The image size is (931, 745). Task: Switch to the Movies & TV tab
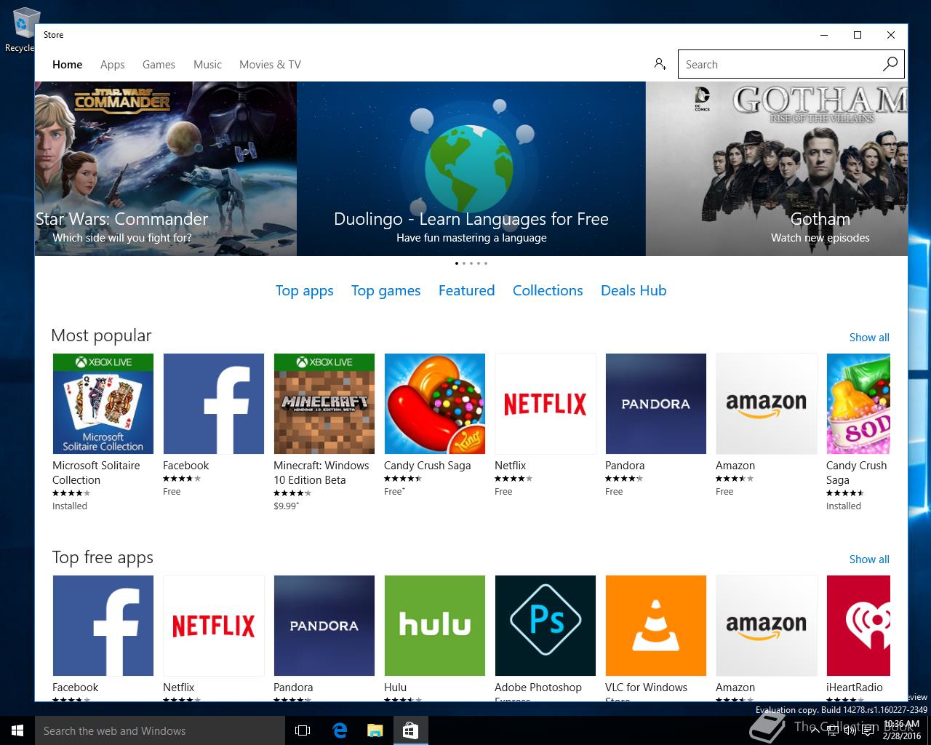pyautogui.click(x=270, y=65)
